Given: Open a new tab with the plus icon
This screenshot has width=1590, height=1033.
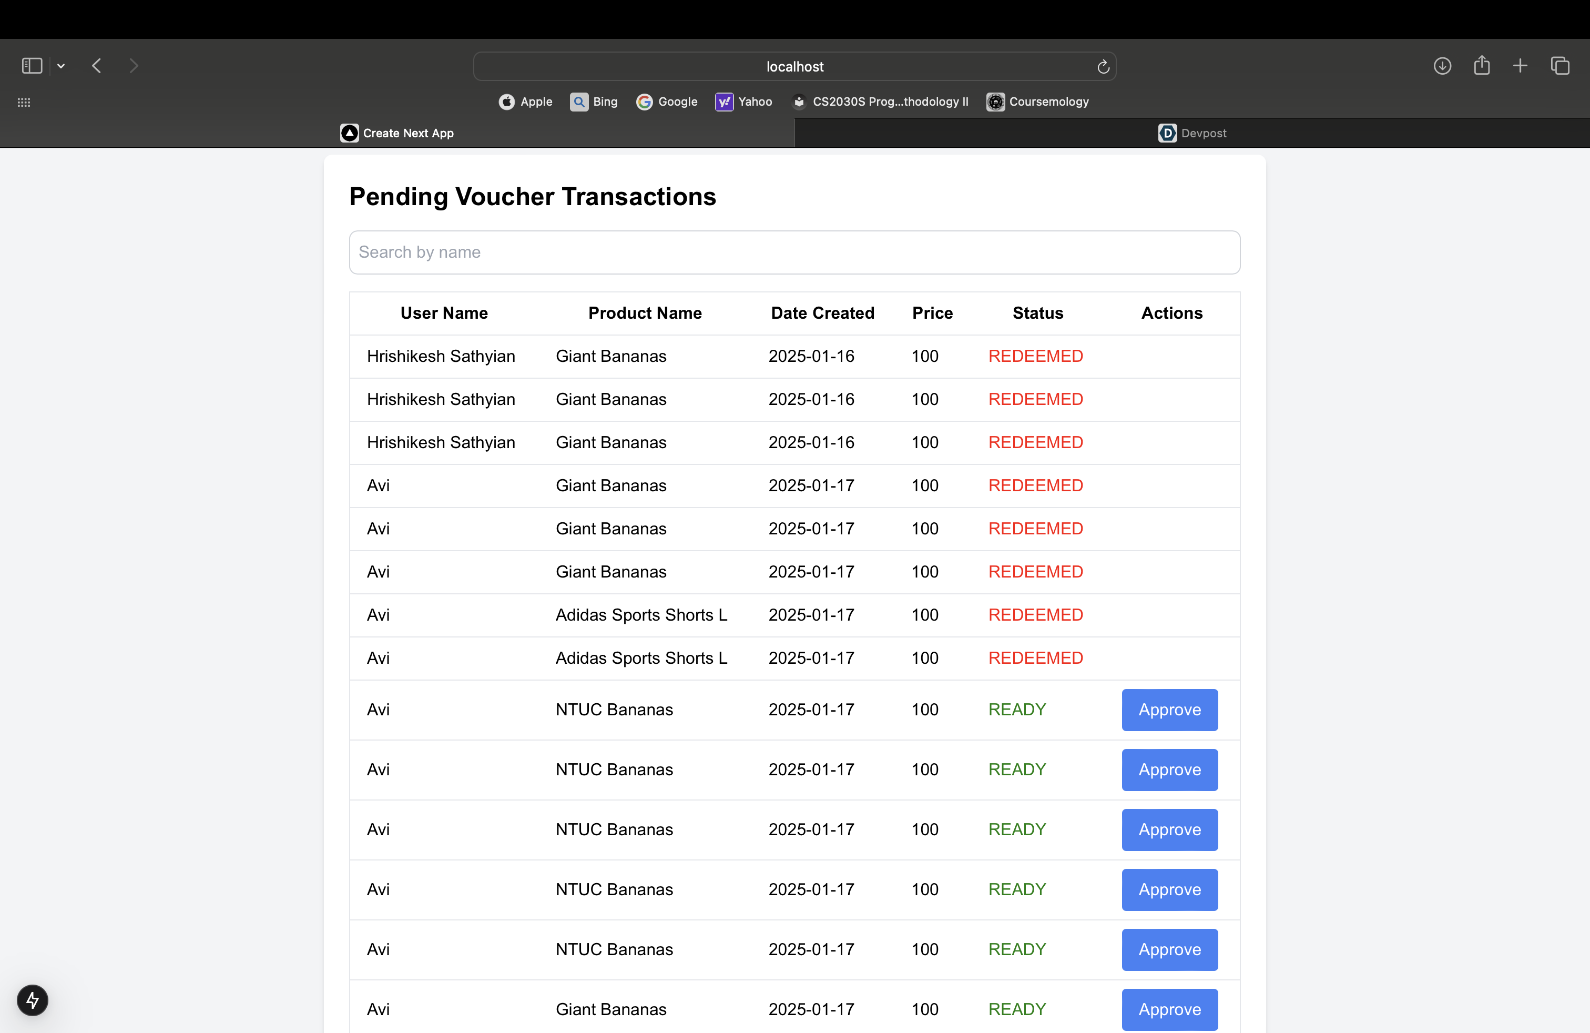Looking at the screenshot, I should tap(1520, 65).
